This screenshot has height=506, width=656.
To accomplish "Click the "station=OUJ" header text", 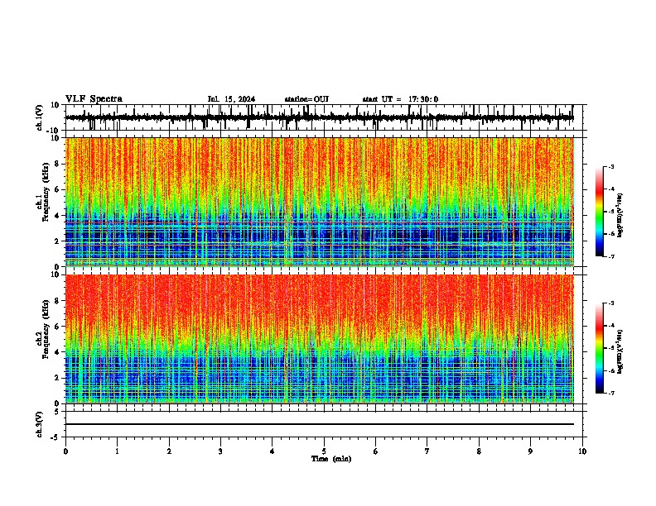I will tap(306, 99).
